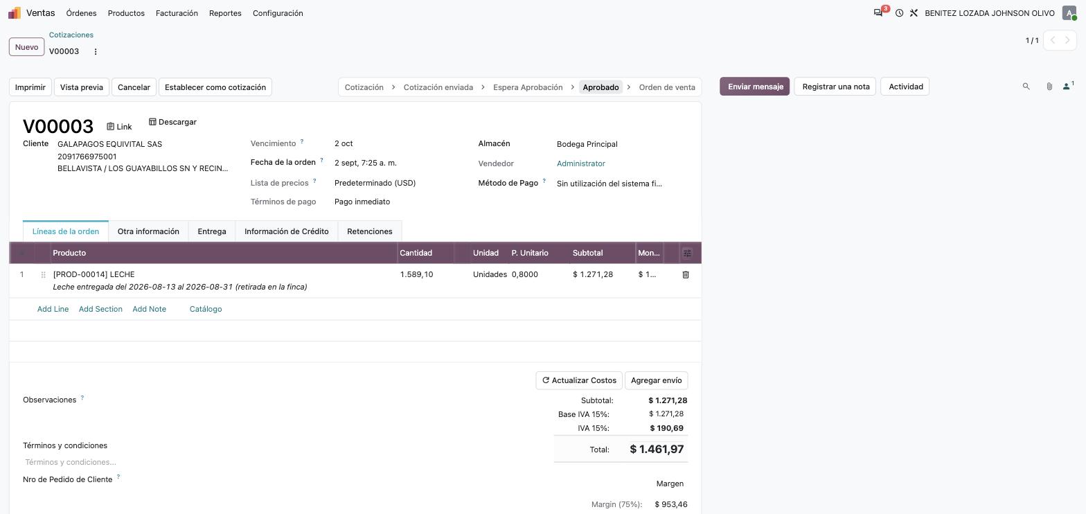Viewport: 1086px width, 514px height.
Task: Click Descargar button
Action: (x=172, y=122)
